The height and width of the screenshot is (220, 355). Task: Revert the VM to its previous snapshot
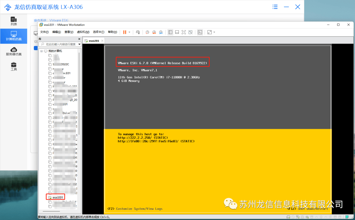click(x=154, y=32)
